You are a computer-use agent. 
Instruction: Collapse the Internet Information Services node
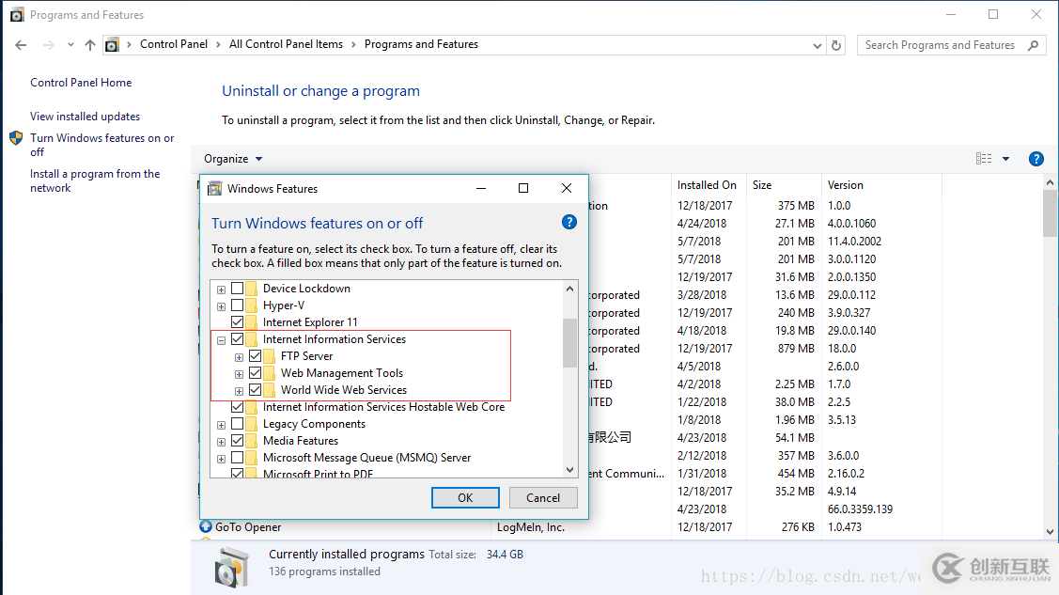click(221, 340)
